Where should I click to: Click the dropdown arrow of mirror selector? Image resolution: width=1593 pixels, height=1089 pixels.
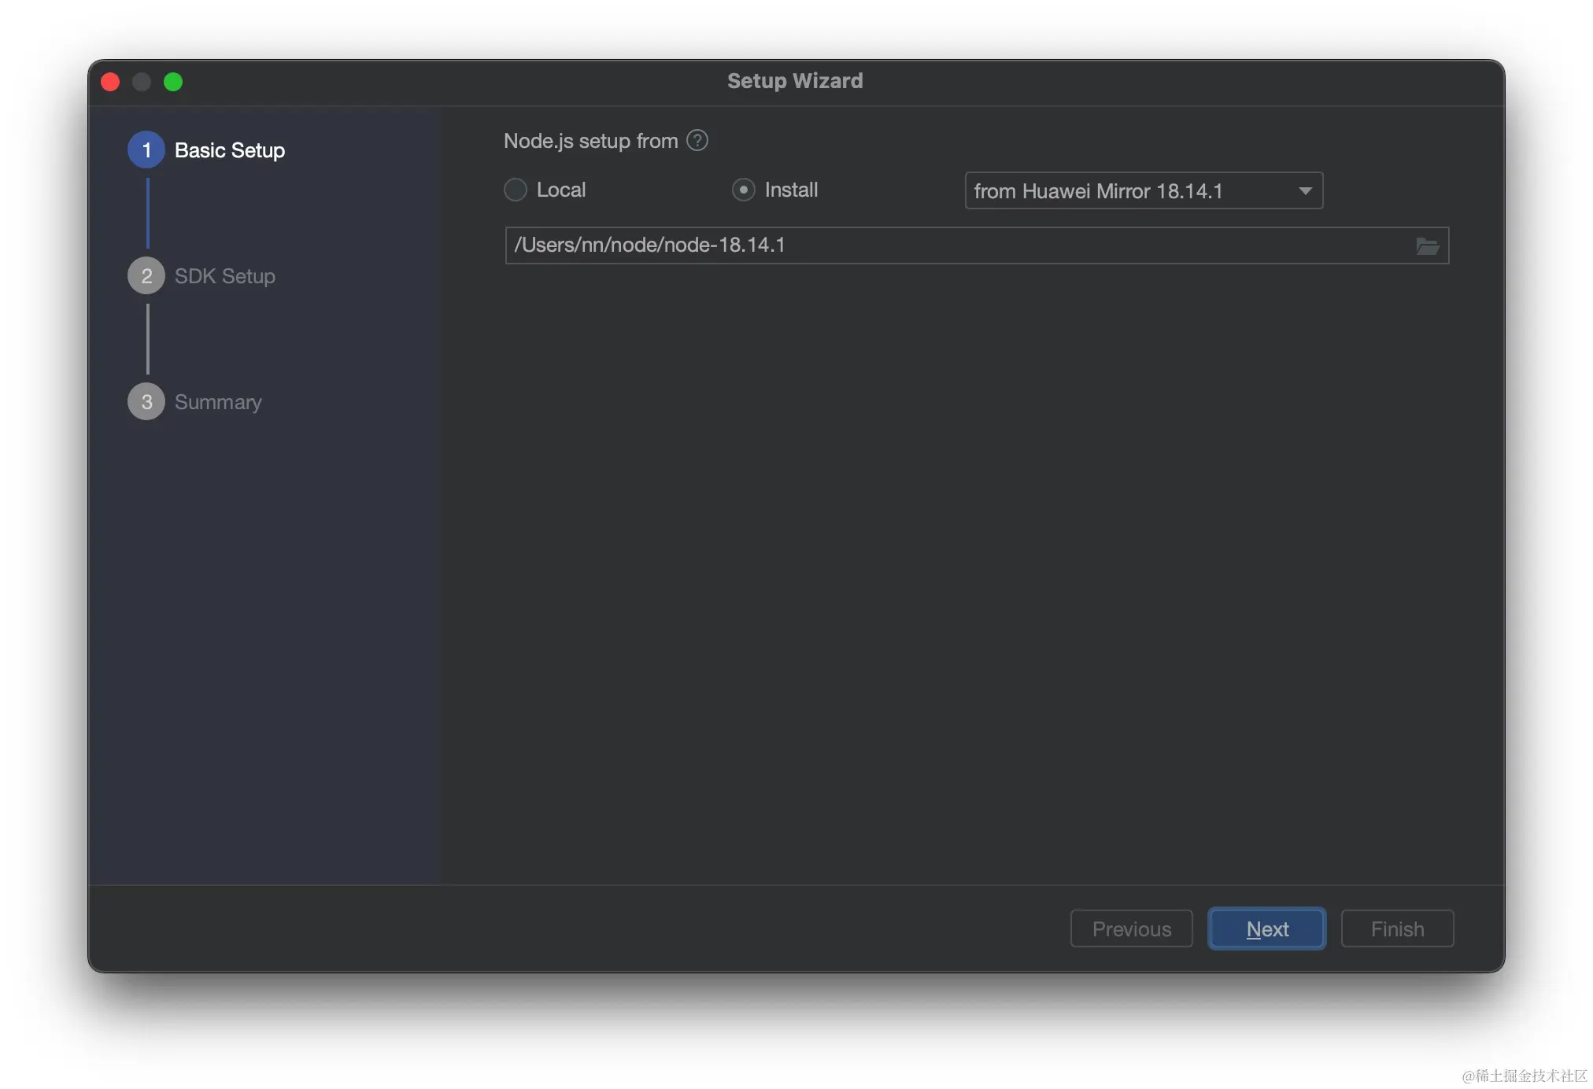[x=1305, y=191]
